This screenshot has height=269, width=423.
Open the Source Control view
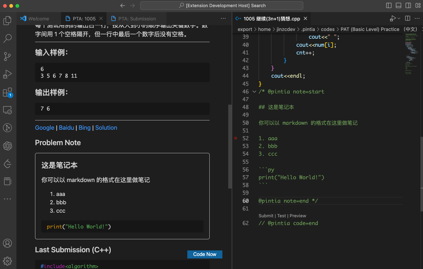coord(7,57)
